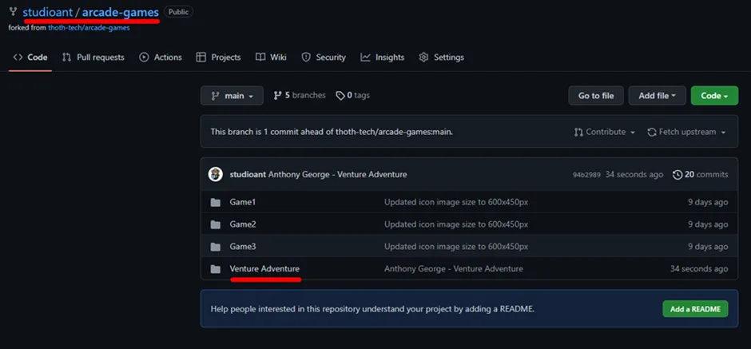751x349 pixels.
Task: Open the main branch dropdown
Action: click(232, 96)
